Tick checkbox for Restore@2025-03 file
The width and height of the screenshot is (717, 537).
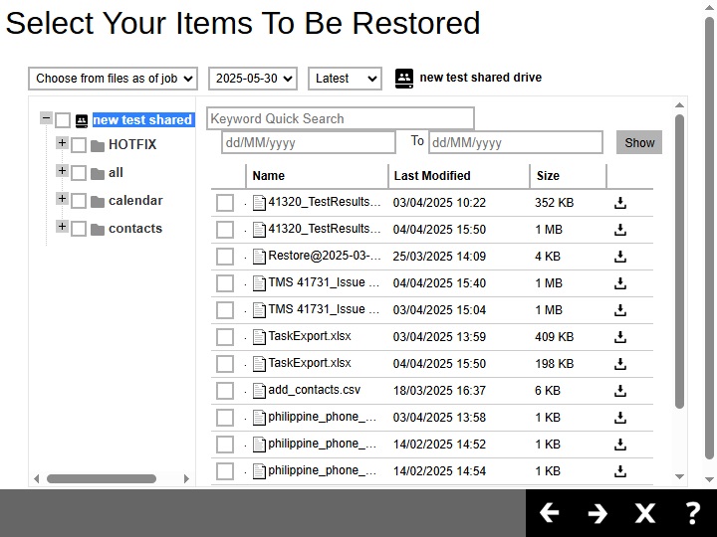pyautogui.click(x=225, y=257)
